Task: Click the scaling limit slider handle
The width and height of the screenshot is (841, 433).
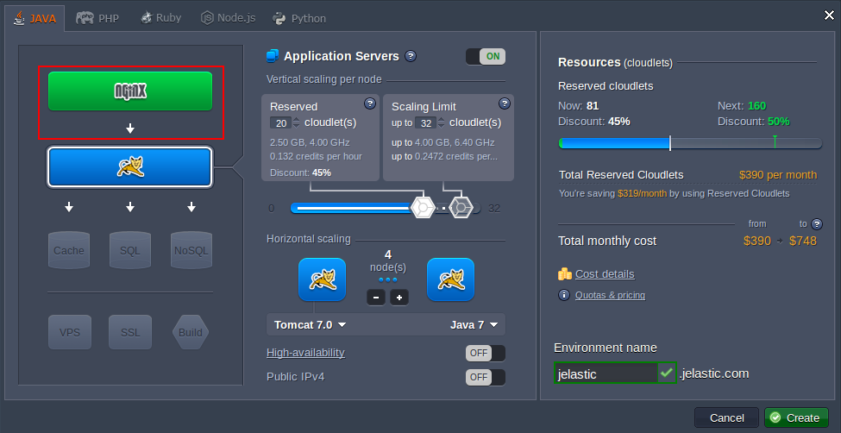Action: (461, 208)
